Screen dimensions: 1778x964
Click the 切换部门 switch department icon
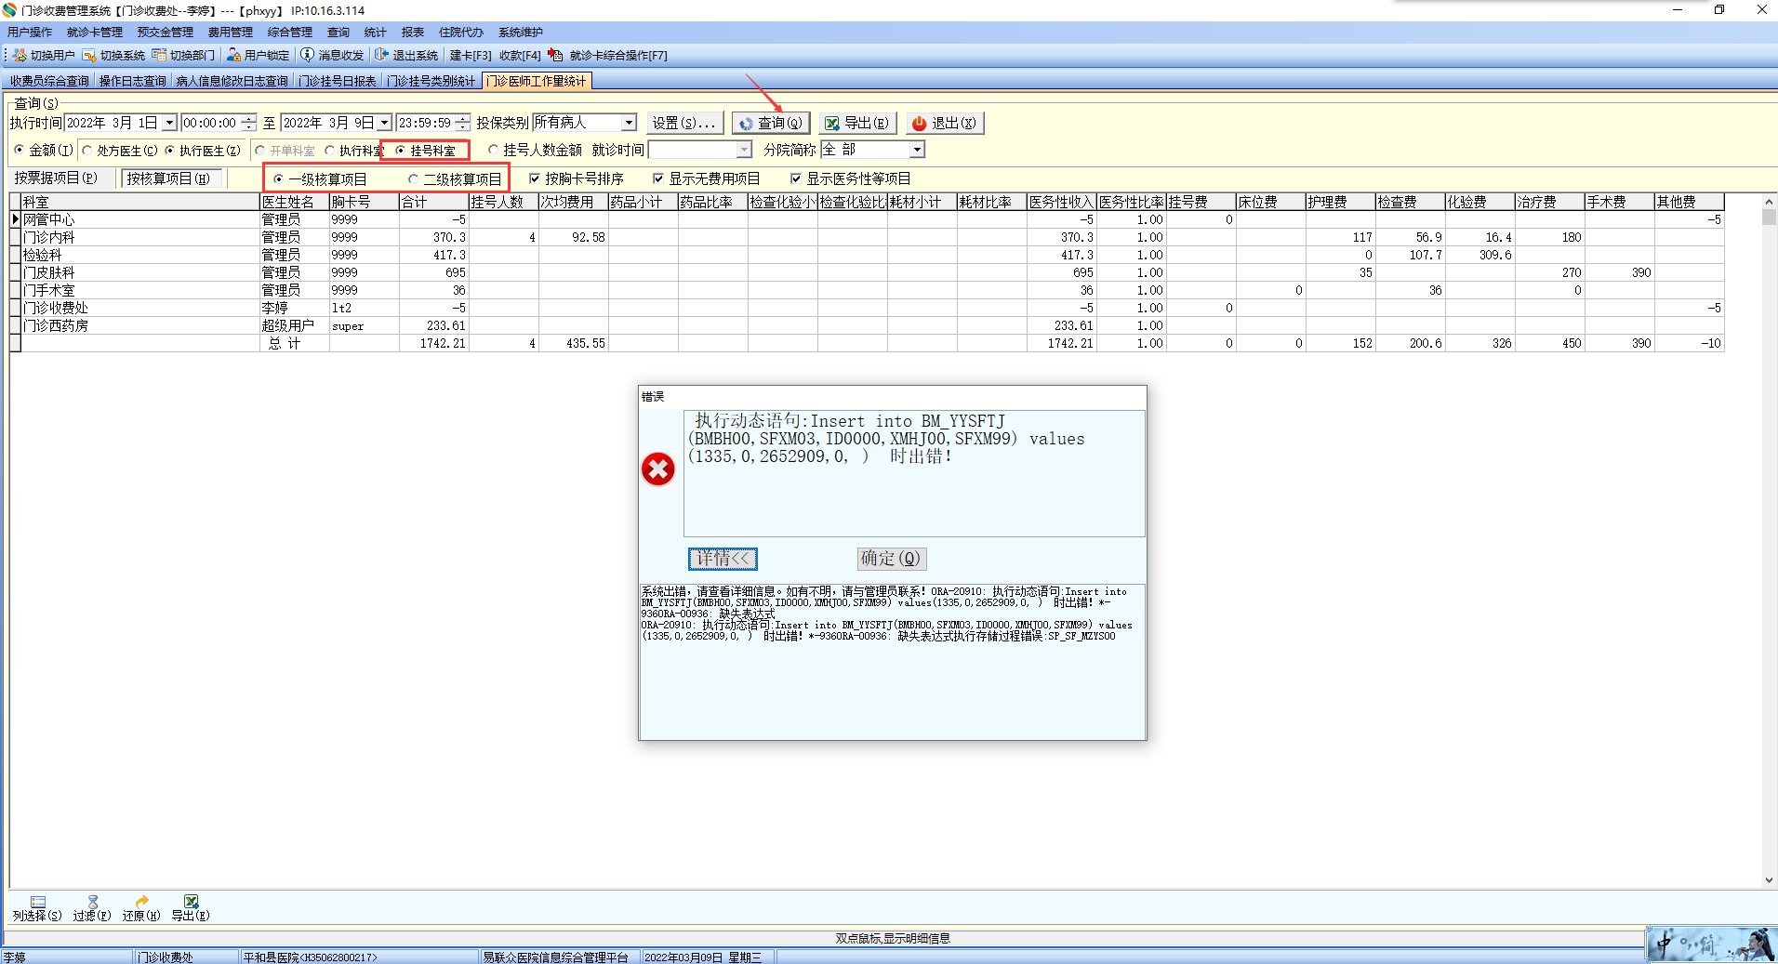(x=159, y=56)
